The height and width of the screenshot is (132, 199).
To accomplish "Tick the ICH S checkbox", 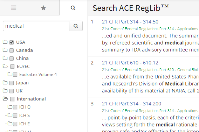I will (15, 116).
